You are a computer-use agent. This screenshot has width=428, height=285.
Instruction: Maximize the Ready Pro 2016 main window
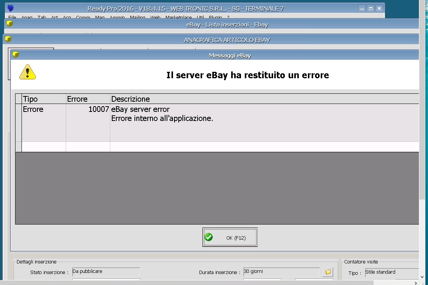coord(371,8)
